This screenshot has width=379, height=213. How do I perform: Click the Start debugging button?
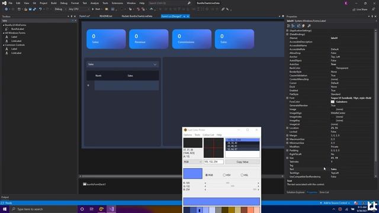[96, 9]
